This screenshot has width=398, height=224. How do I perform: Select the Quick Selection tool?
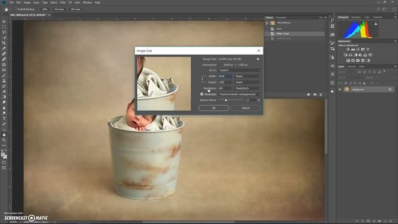tap(4, 37)
